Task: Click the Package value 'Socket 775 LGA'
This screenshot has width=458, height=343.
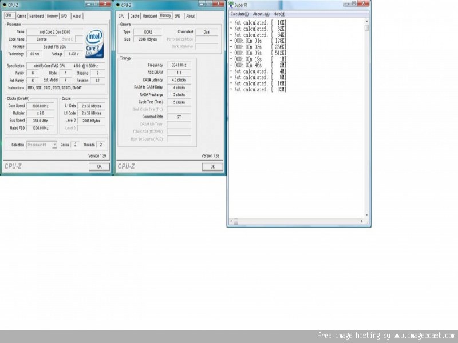Action: pos(54,47)
